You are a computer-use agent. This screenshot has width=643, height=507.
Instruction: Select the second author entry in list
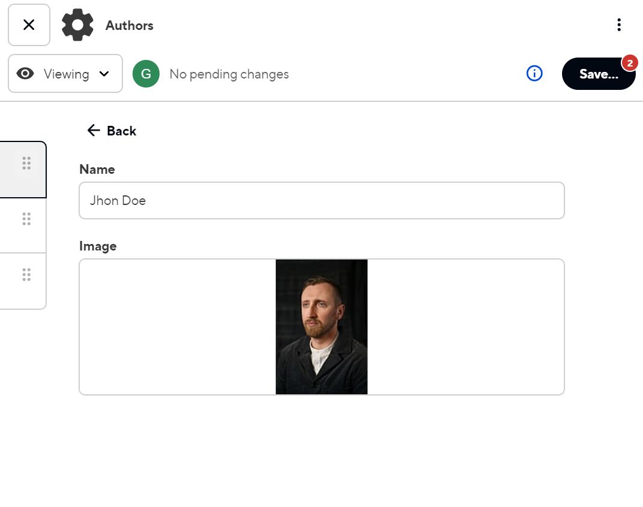click(12, 225)
